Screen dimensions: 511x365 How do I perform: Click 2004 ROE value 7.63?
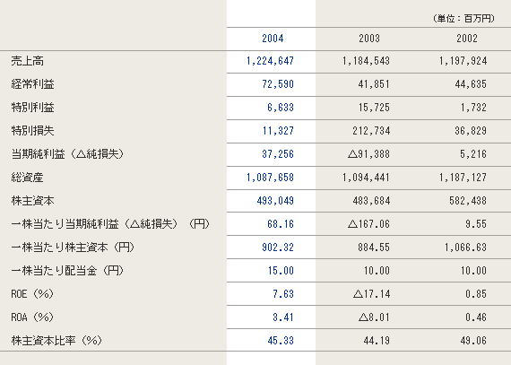pos(283,294)
